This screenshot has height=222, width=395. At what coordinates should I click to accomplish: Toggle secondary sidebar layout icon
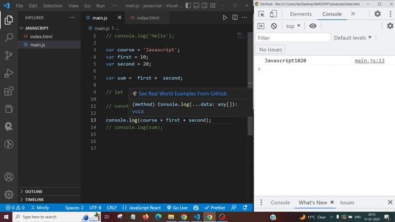coord(204,6)
